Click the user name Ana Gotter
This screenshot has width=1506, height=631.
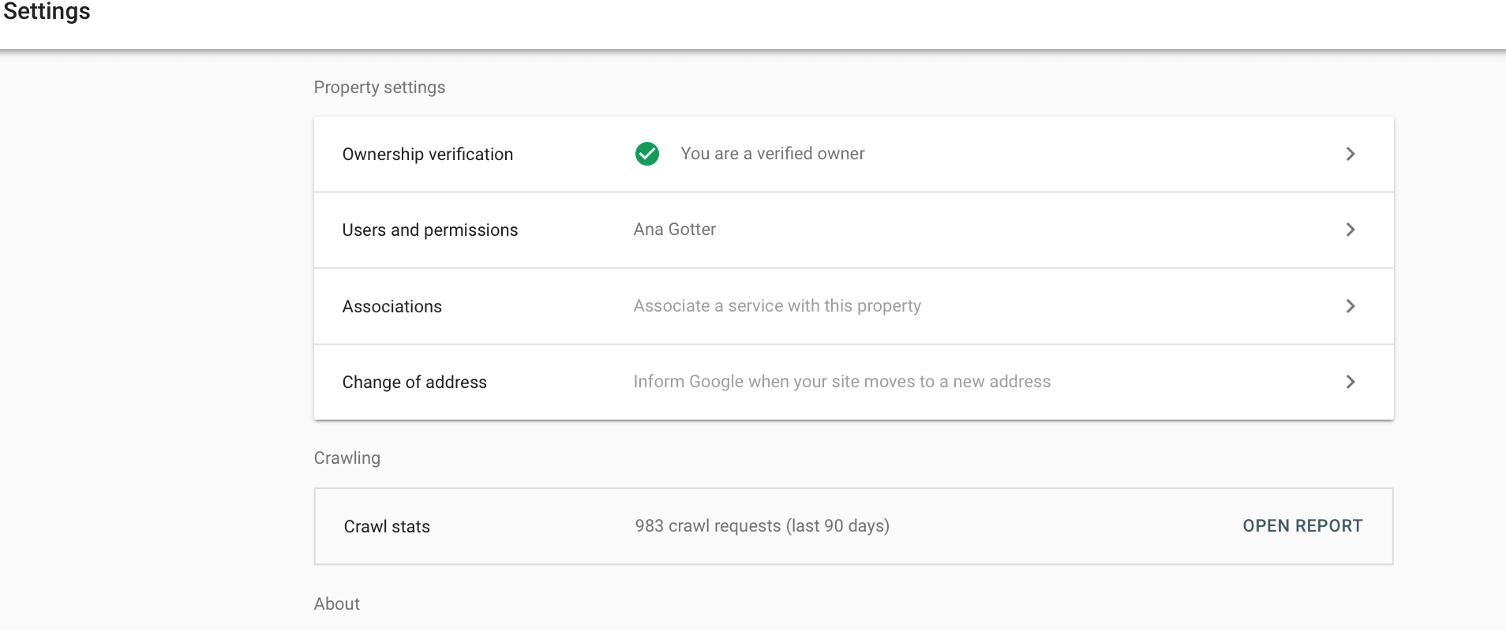click(x=674, y=230)
